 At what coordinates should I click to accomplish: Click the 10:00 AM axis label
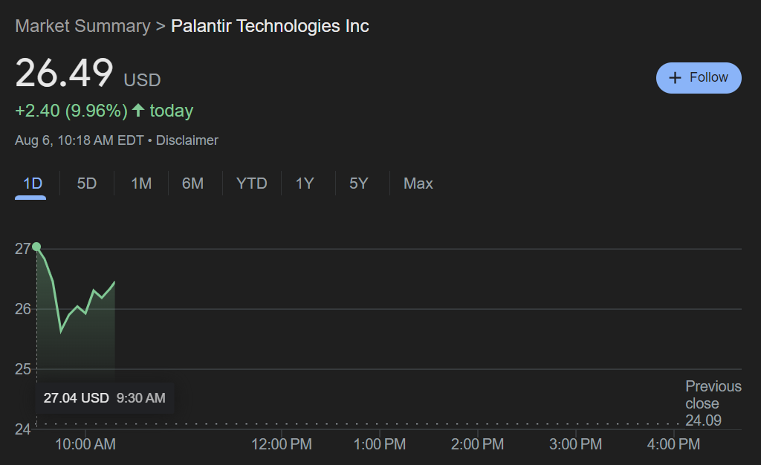[85, 443]
